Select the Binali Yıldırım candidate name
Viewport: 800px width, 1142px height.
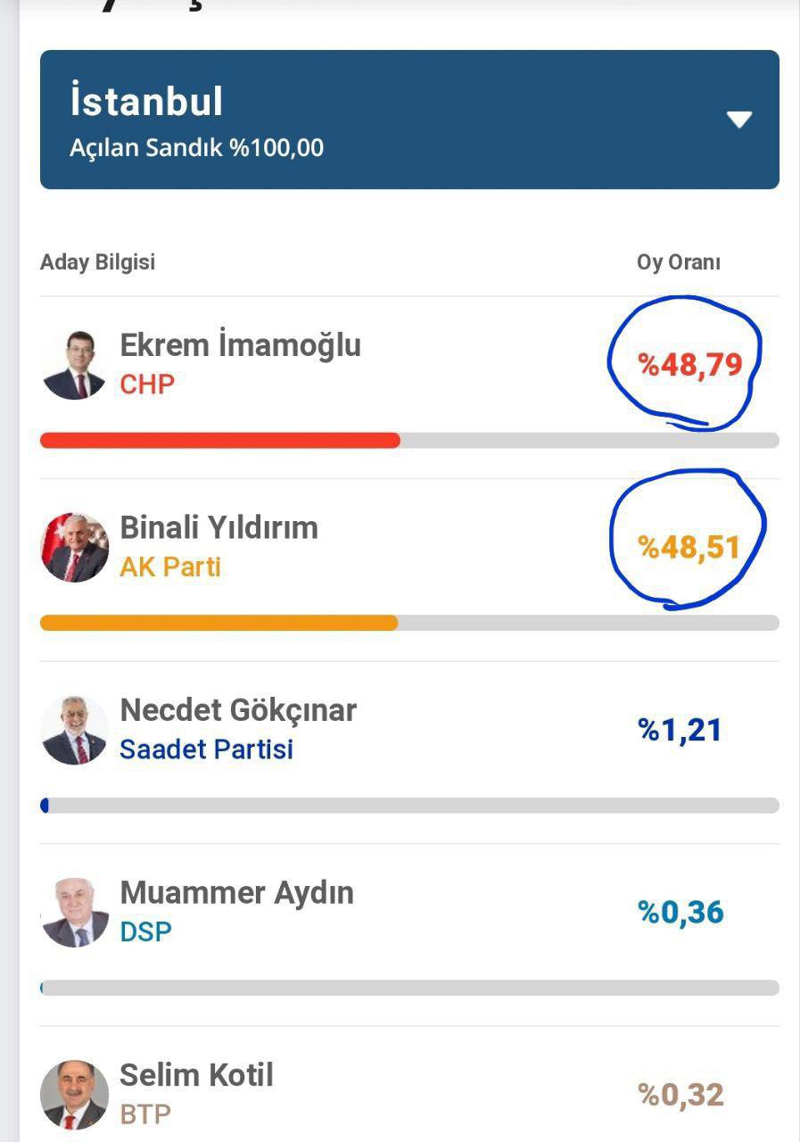(219, 527)
